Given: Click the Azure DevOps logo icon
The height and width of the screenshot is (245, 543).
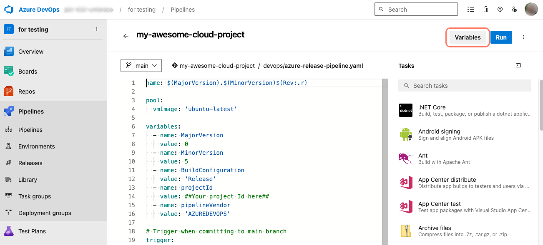Looking at the screenshot, I should coord(10,9).
